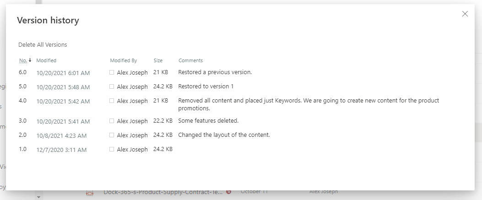Toggle presence box for version 6.0 author
The height and width of the screenshot is (200, 482).
click(112, 72)
